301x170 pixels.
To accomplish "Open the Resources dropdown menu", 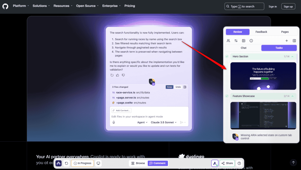I will tap(63, 6).
